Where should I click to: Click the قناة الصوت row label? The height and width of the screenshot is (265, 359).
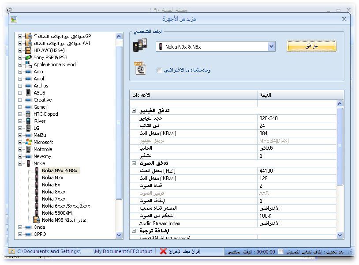pos(151,185)
